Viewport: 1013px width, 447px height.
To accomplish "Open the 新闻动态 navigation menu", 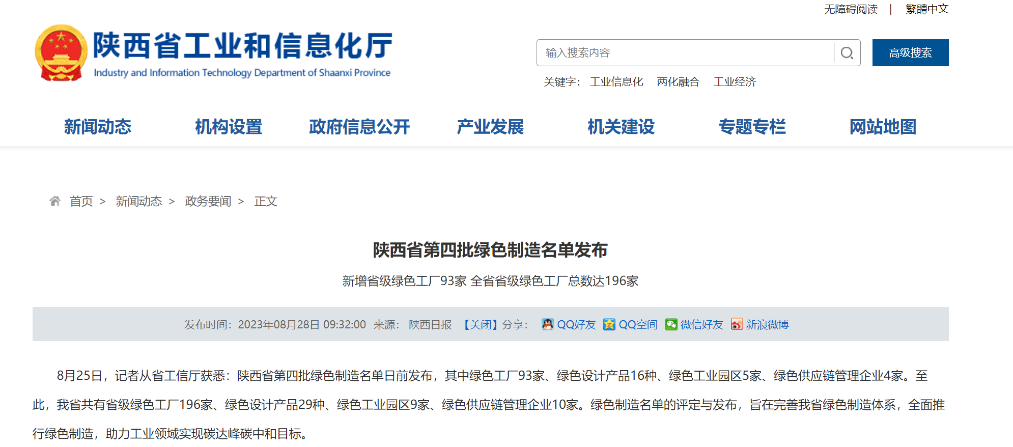I will pyautogui.click(x=98, y=127).
